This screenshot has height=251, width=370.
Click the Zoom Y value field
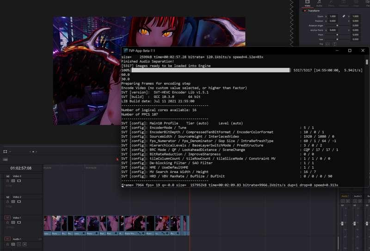point(355,16)
